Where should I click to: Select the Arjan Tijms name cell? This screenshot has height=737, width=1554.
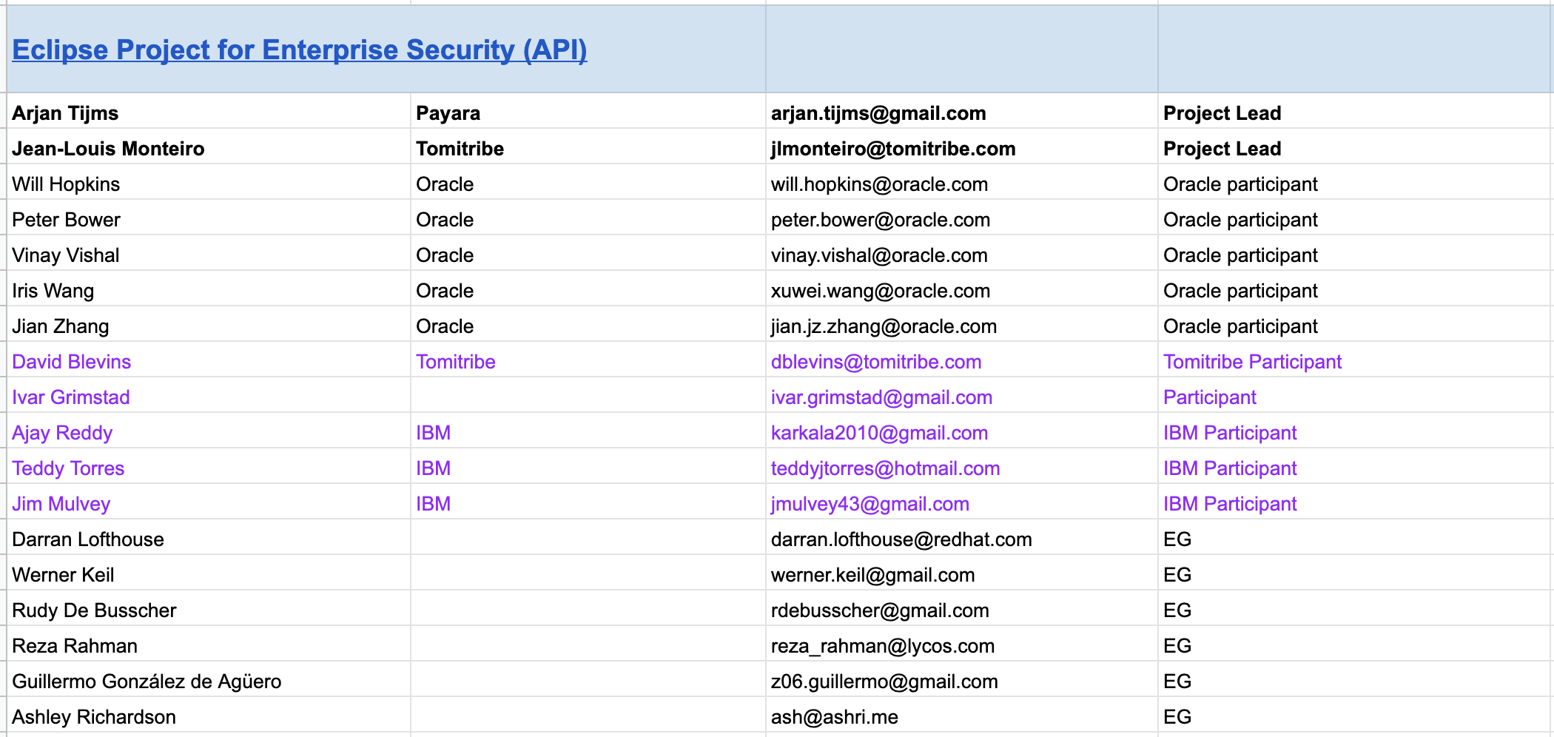tap(66, 113)
